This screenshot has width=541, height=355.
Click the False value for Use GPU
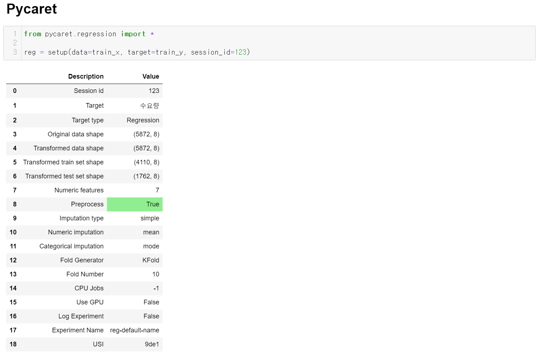[x=151, y=302]
